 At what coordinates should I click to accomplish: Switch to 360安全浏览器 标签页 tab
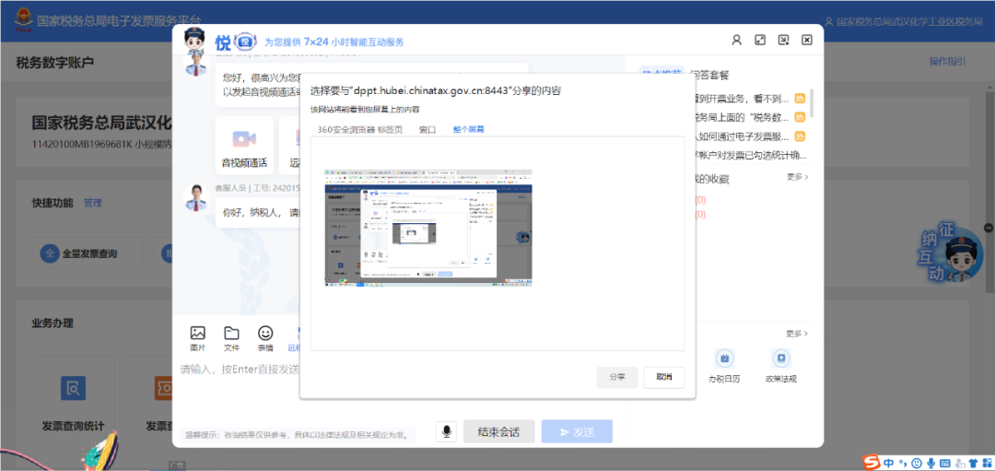(x=360, y=129)
